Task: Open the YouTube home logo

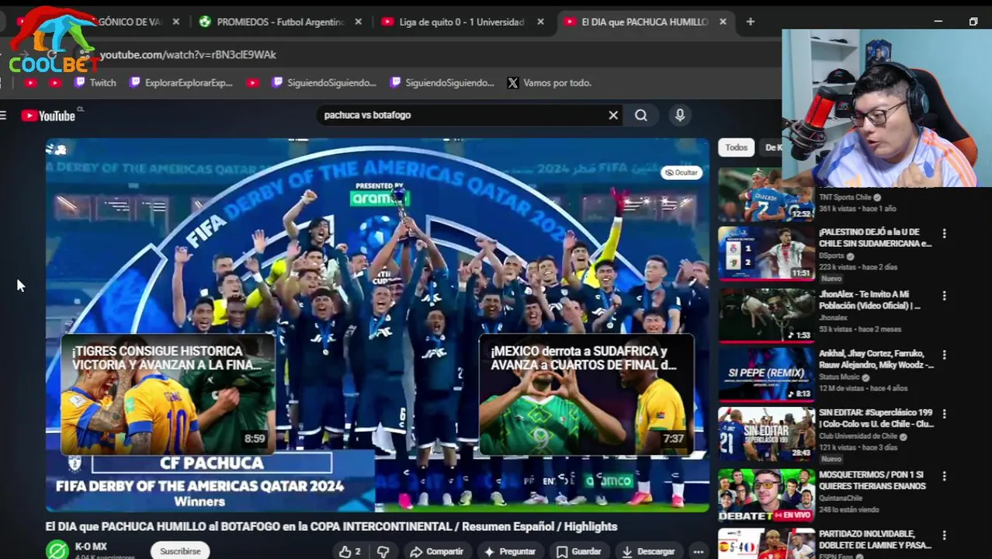Action: [x=48, y=116]
